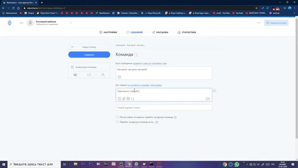Image resolution: width=298 pixels, height=168 pixels.
Task: Click the Назад к списку button
Action: click(x=89, y=47)
